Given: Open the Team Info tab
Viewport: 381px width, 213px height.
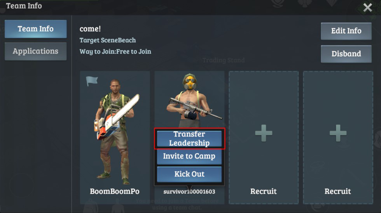Looking at the screenshot, I should point(35,29).
